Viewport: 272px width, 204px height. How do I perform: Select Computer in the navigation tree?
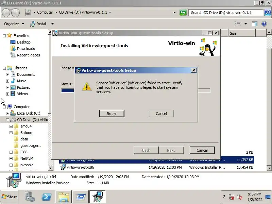(x=21, y=107)
